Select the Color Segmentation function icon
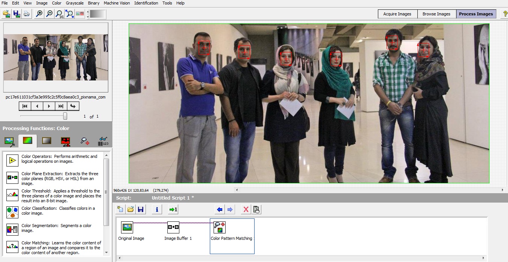The width and height of the screenshot is (508, 262). coord(12,230)
